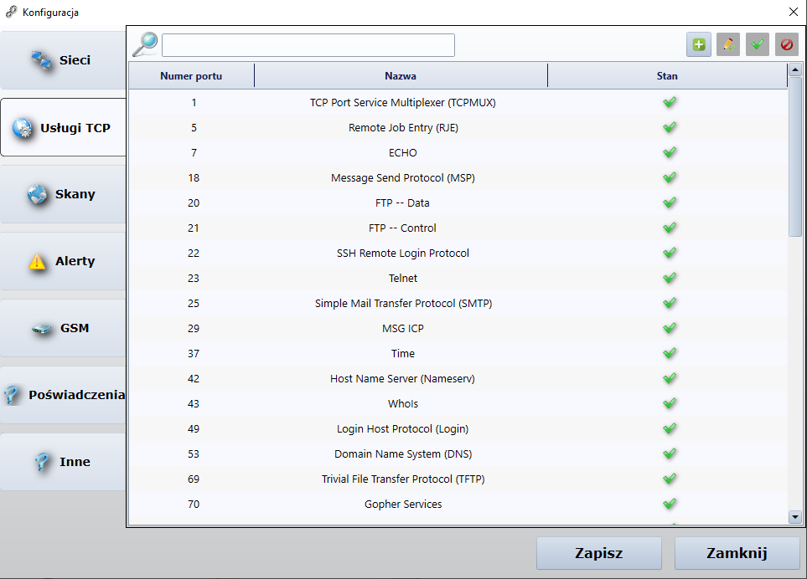Image resolution: width=807 pixels, height=579 pixels.
Task: Click the magnifying glass search icon
Action: pos(145,44)
